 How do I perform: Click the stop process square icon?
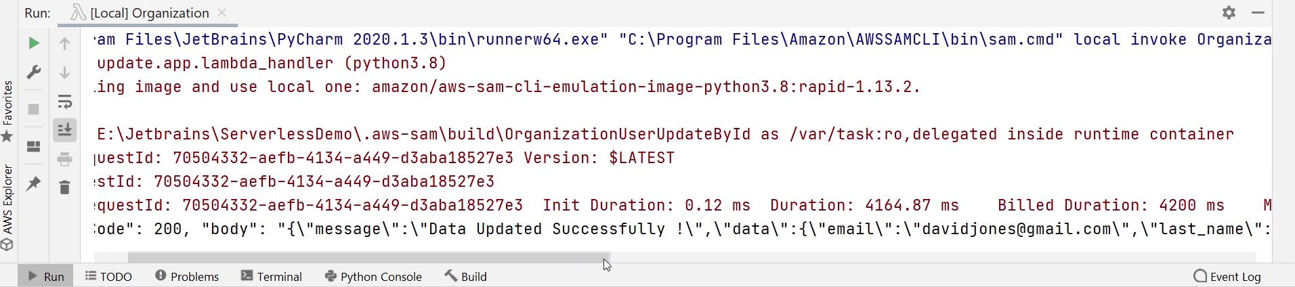[33, 109]
